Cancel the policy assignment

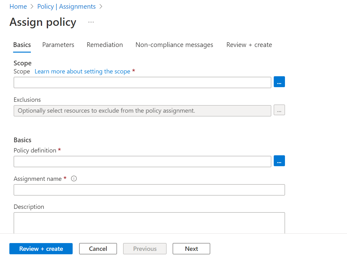(x=98, y=248)
